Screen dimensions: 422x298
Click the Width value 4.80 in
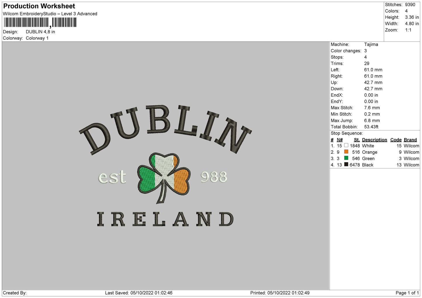tap(412, 24)
